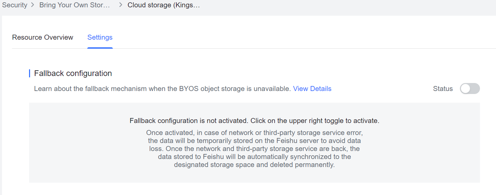The height and width of the screenshot is (195, 496).
Task: Click the upper right toggle to activate fallback
Action: (470, 89)
